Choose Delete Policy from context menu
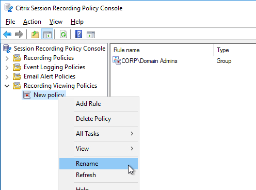The image size is (256, 190). pyautogui.click(x=99, y=119)
